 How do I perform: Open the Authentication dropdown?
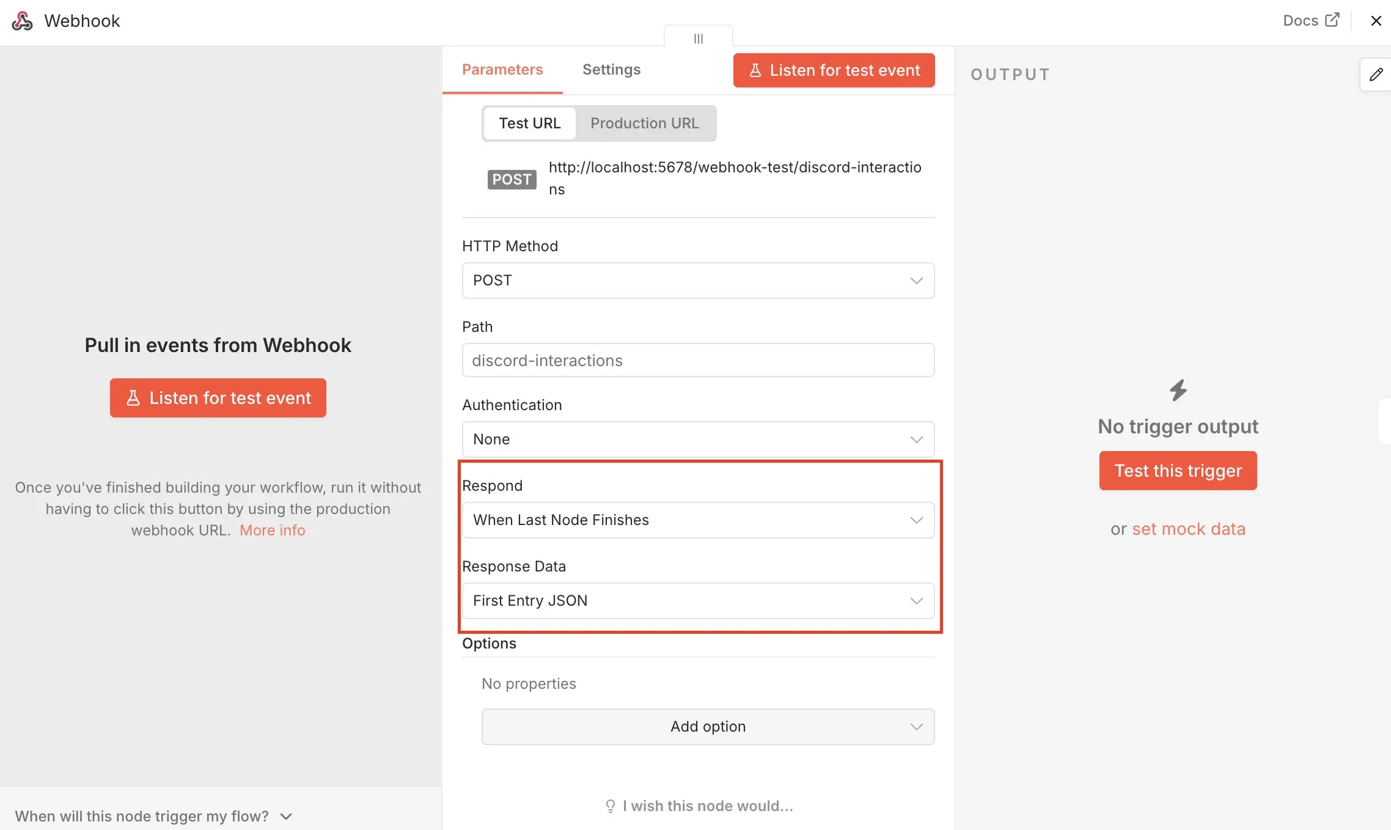(x=697, y=439)
